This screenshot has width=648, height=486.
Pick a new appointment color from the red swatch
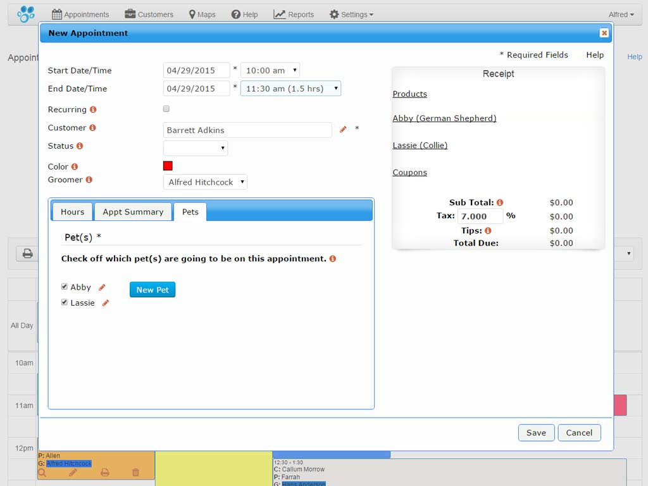point(167,165)
